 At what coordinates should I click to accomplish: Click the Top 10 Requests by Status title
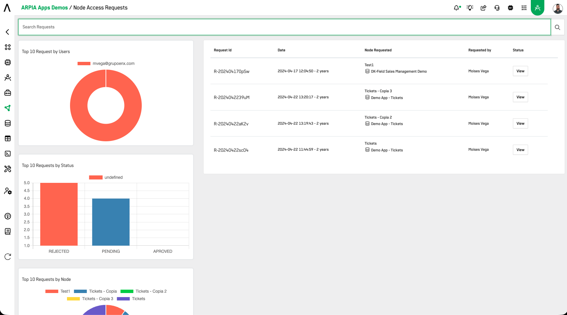(48, 165)
